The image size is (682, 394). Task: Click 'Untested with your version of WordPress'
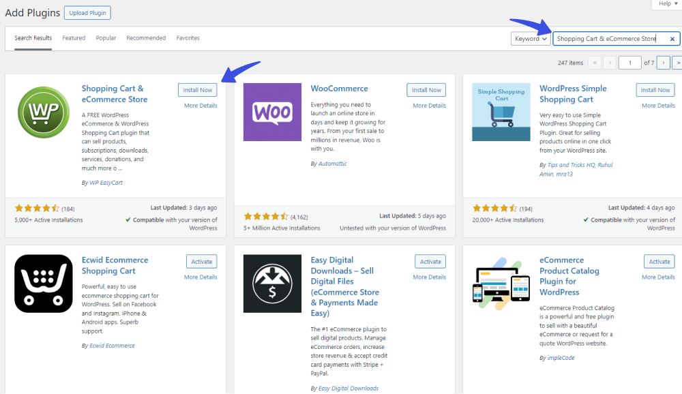coord(393,228)
